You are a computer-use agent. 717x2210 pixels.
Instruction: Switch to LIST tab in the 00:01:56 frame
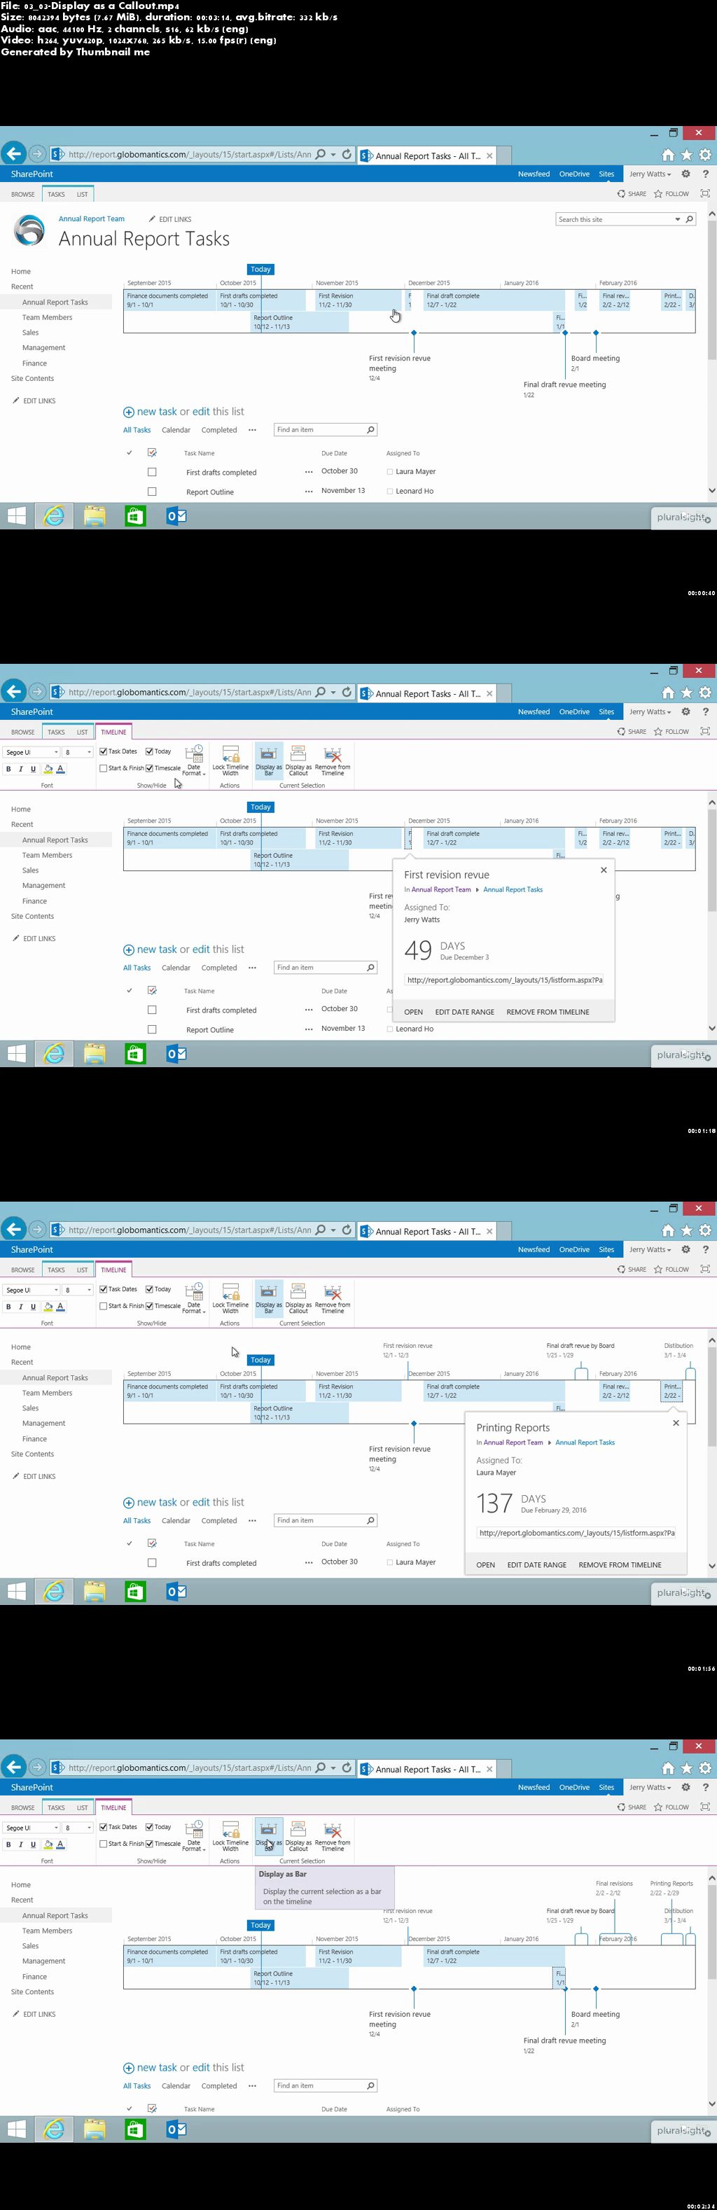83,1270
